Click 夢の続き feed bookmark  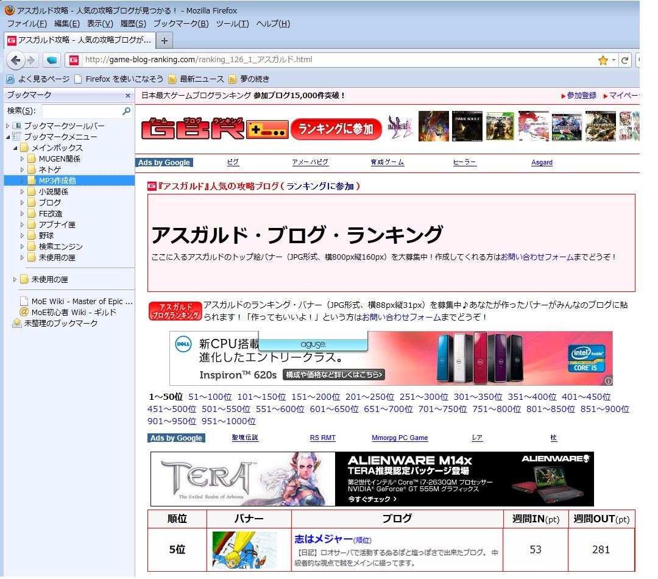249,79
